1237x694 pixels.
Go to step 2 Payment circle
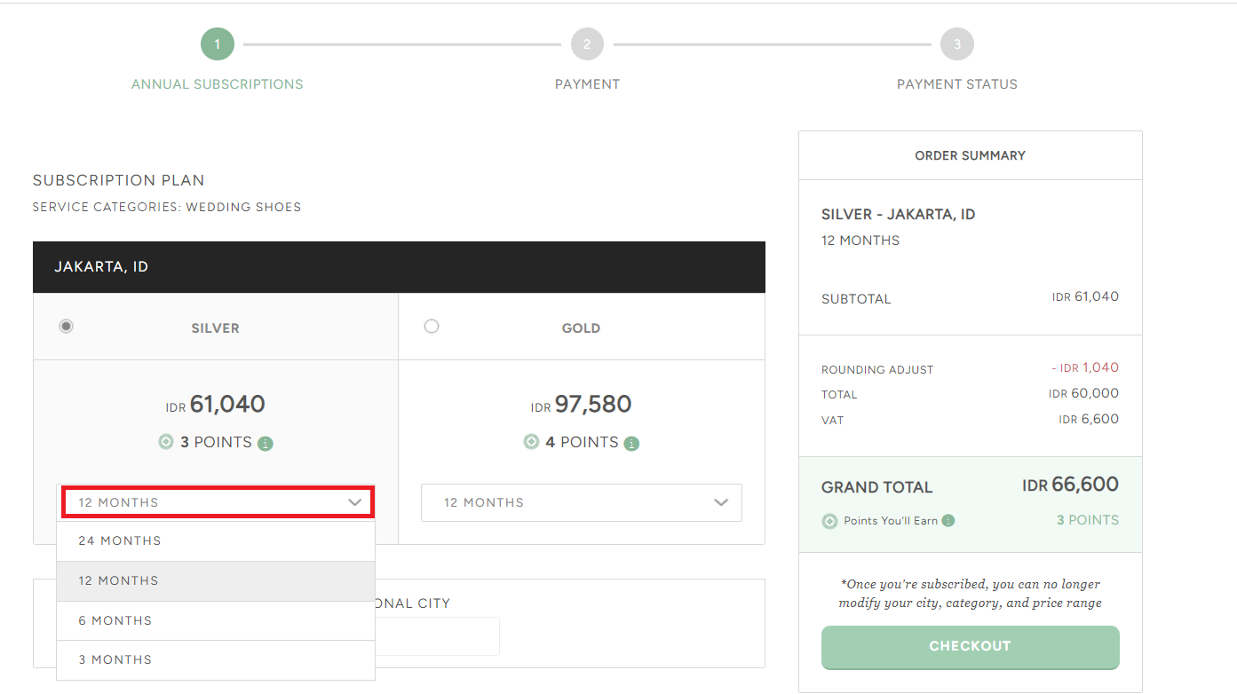coord(587,43)
